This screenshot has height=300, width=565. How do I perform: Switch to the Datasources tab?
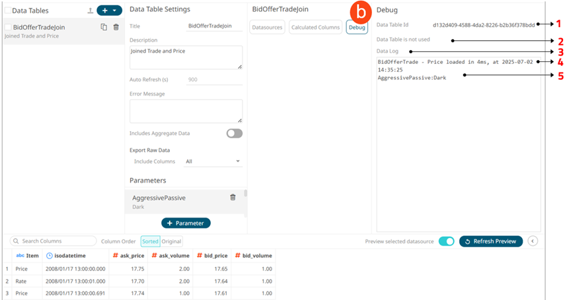(267, 27)
